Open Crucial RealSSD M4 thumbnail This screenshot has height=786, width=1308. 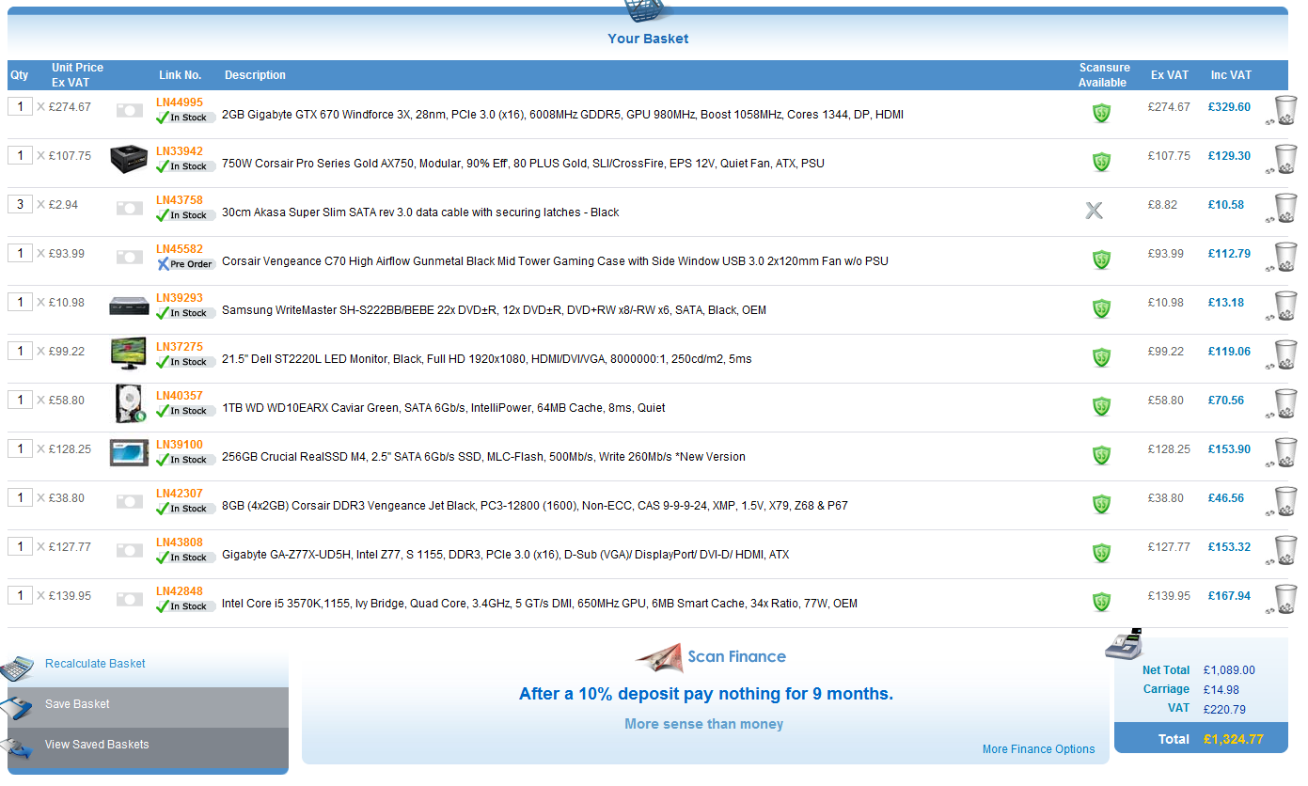pos(129,452)
